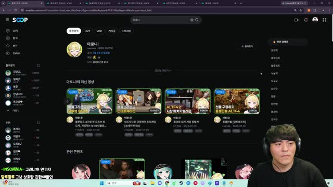333x187 pixels.
Task: Open the broadcast camera icon in header
Action: point(296,20)
